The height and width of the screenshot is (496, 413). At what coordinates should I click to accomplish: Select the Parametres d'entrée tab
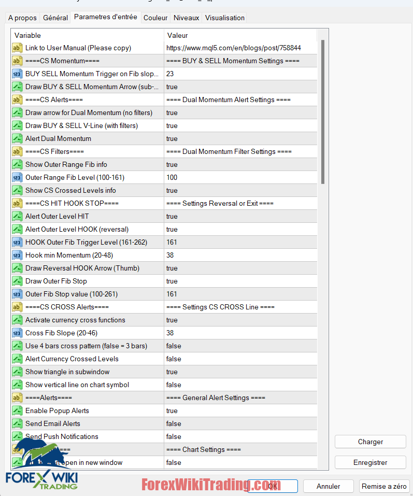(106, 17)
